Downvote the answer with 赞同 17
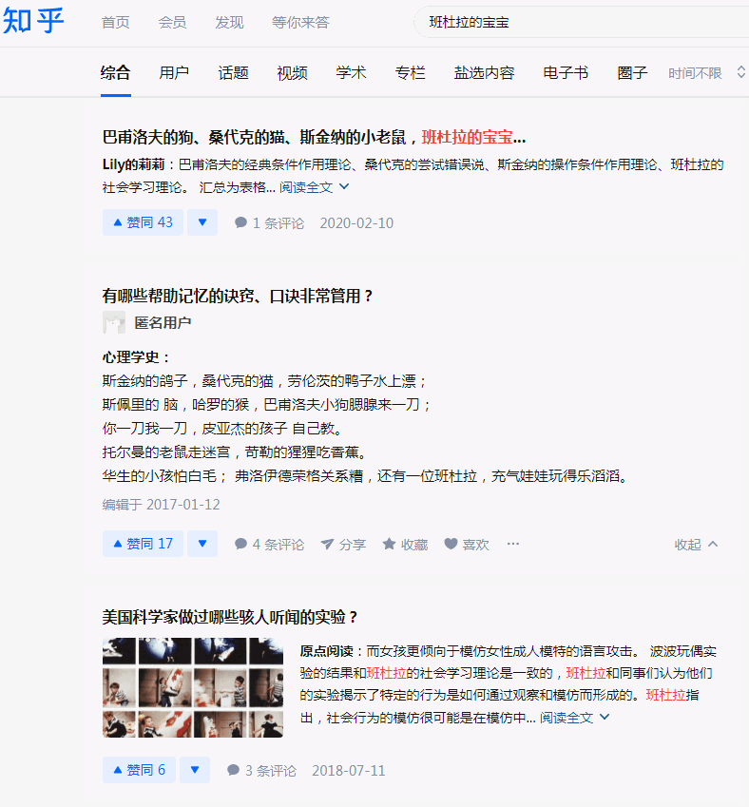 (x=202, y=544)
